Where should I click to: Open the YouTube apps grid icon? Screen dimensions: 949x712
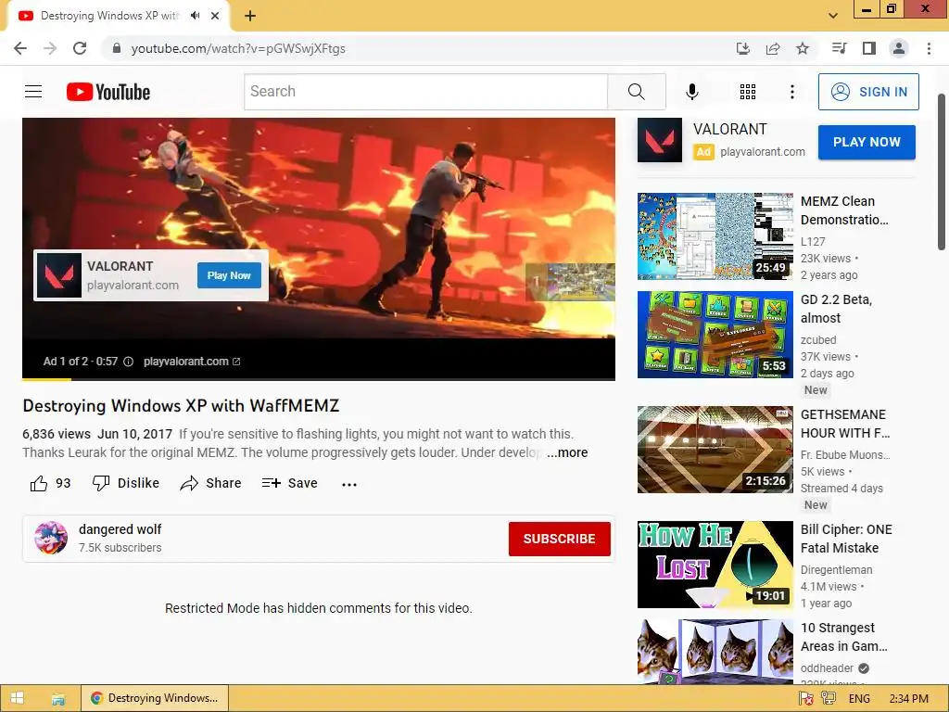click(748, 92)
